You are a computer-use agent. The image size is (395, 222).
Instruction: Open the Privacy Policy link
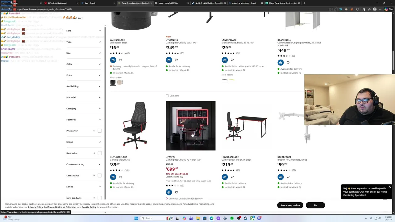[35, 207]
